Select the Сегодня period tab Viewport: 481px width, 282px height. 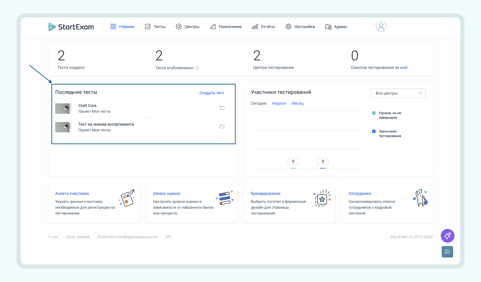258,103
